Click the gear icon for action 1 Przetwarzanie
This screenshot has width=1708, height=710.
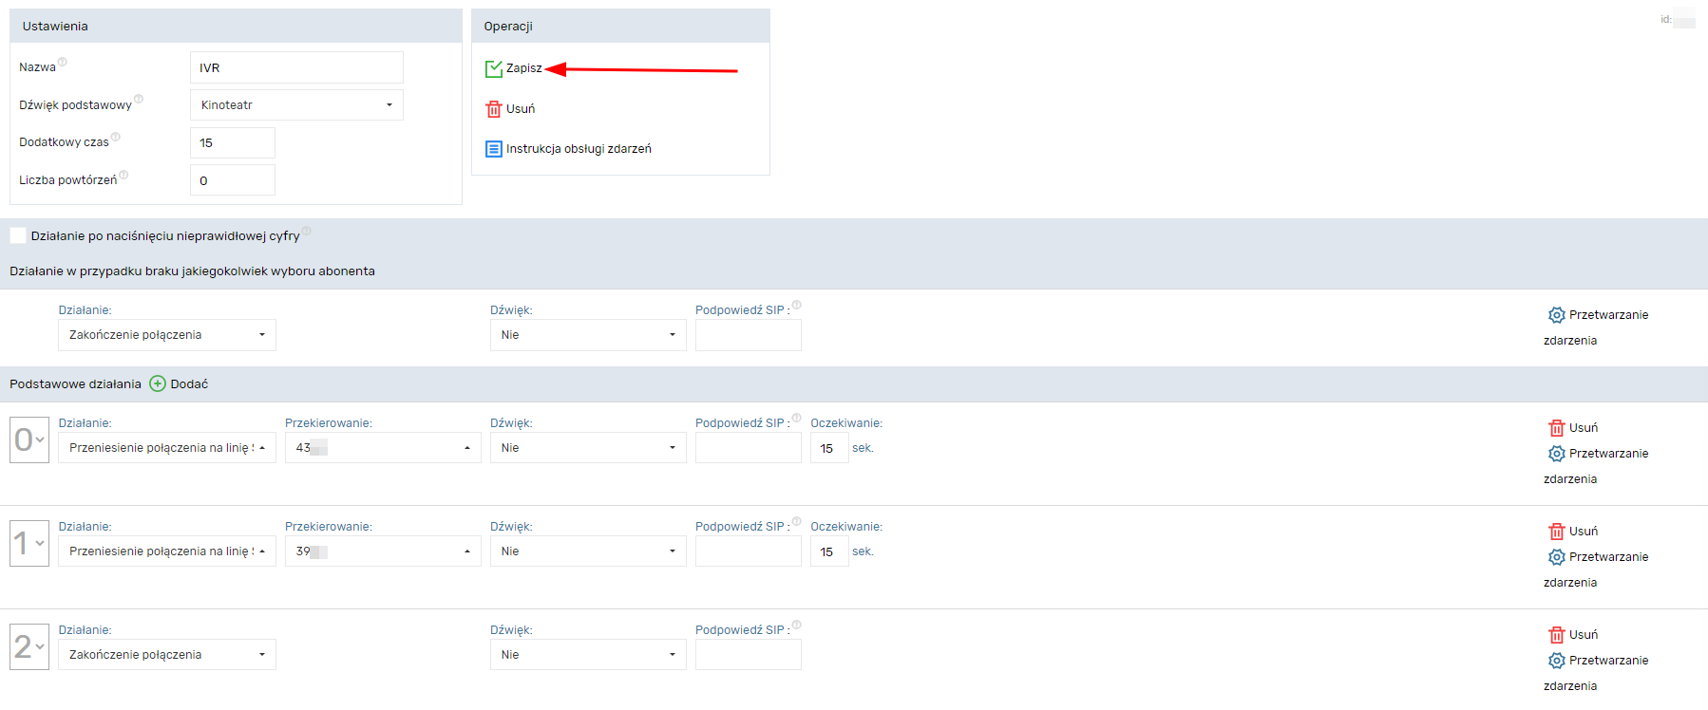coord(1556,557)
